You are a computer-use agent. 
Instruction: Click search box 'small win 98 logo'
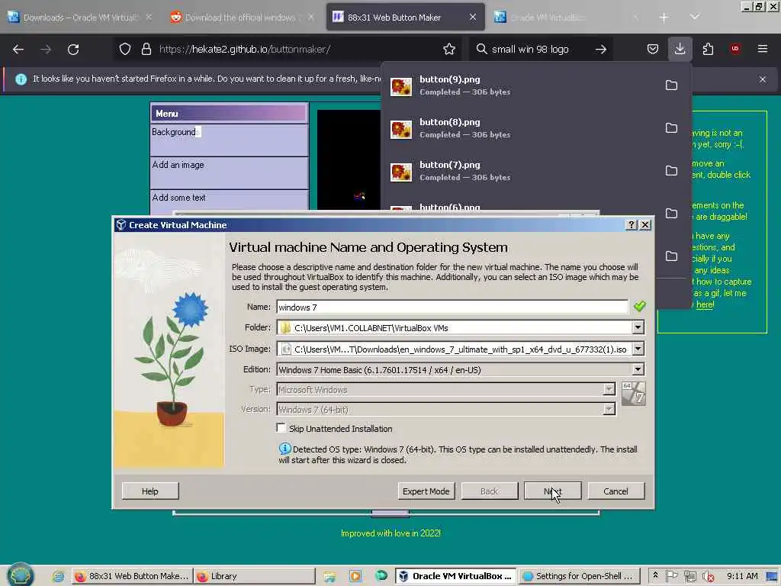click(x=531, y=50)
